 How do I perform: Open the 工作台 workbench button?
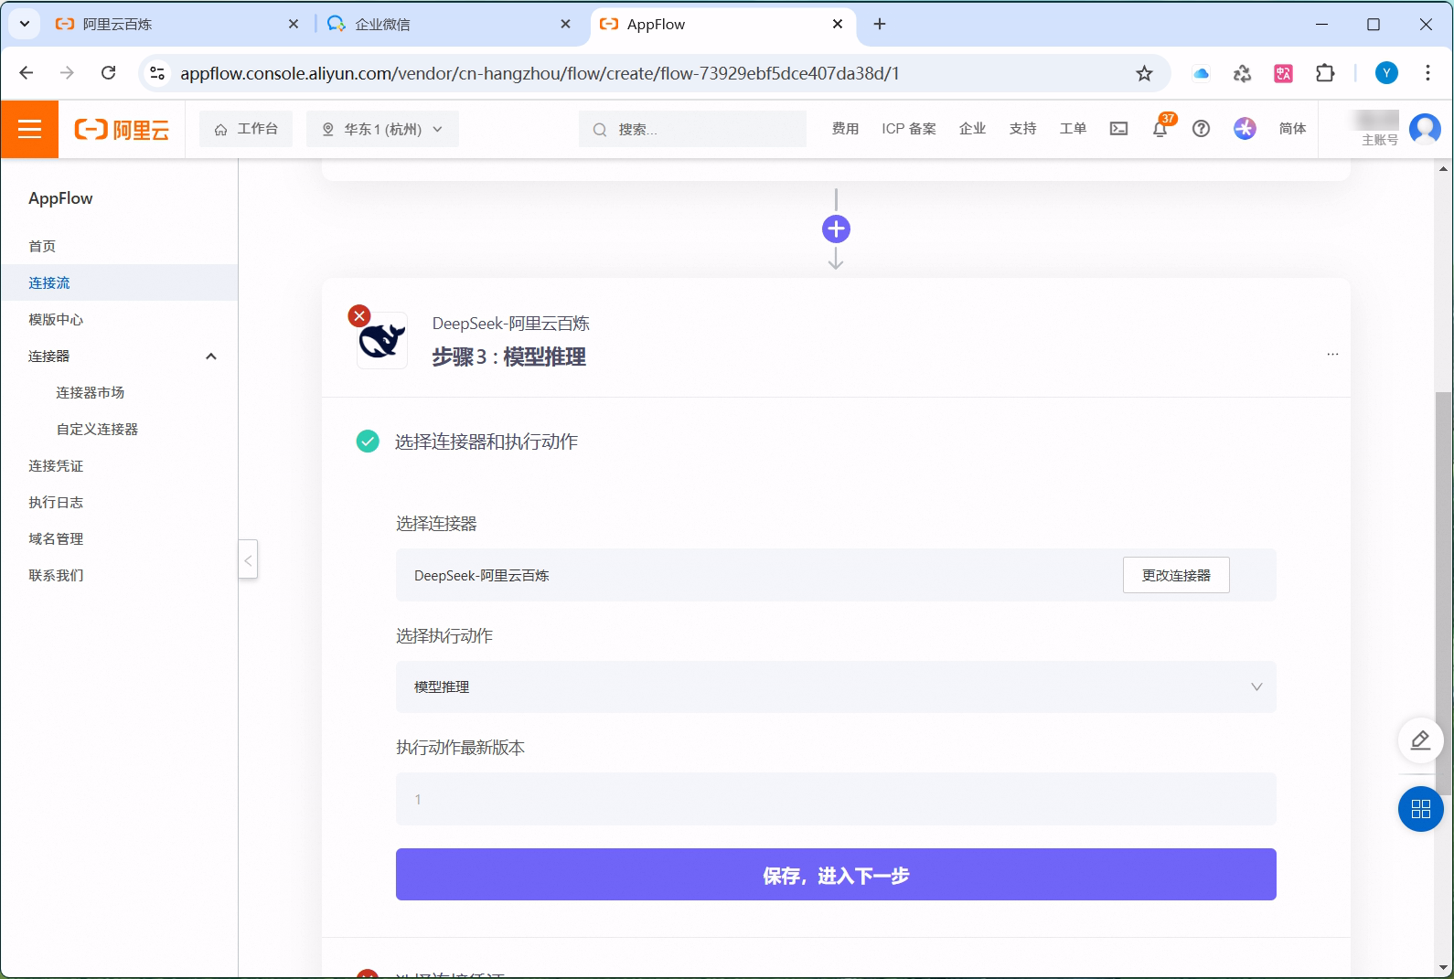point(246,129)
